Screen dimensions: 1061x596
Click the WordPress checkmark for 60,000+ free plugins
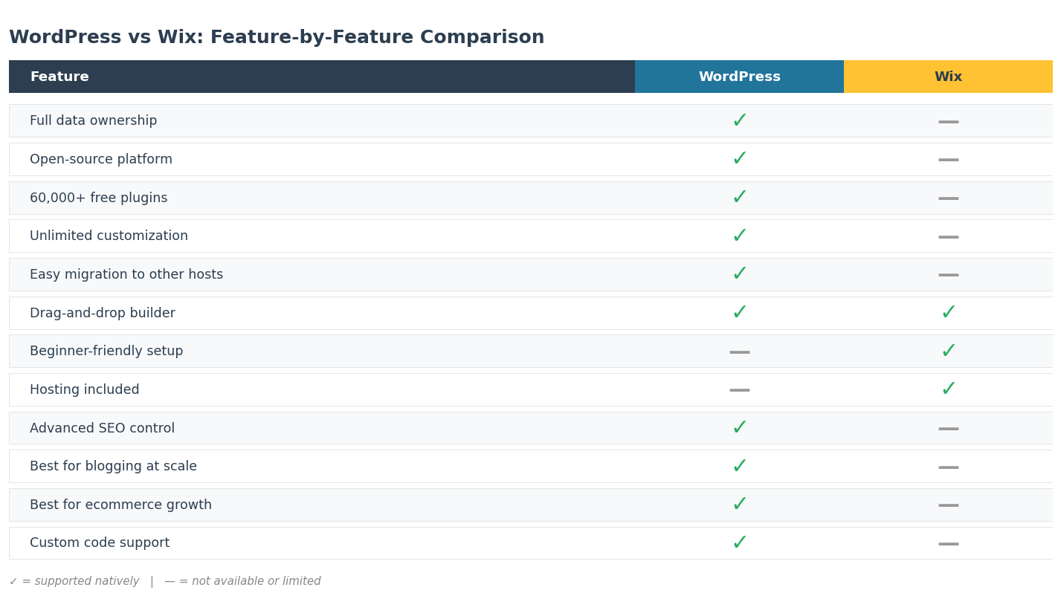coord(739,198)
